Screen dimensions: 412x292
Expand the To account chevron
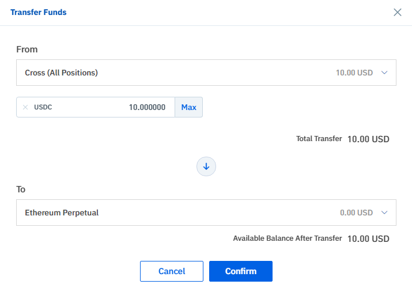384,213
